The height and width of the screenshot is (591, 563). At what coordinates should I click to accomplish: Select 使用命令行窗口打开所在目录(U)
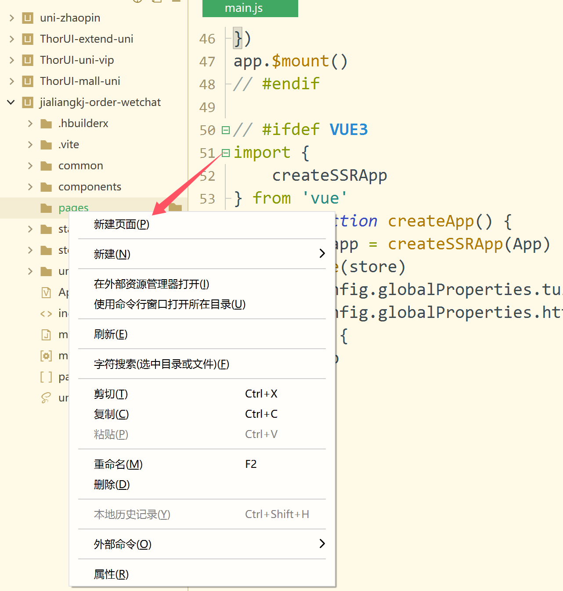click(x=202, y=304)
